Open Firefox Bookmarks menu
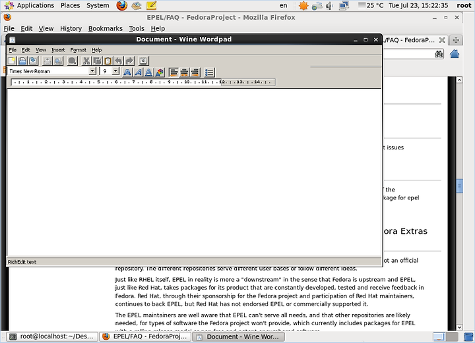The width and height of the screenshot is (475, 343). pyautogui.click(x=106, y=28)
